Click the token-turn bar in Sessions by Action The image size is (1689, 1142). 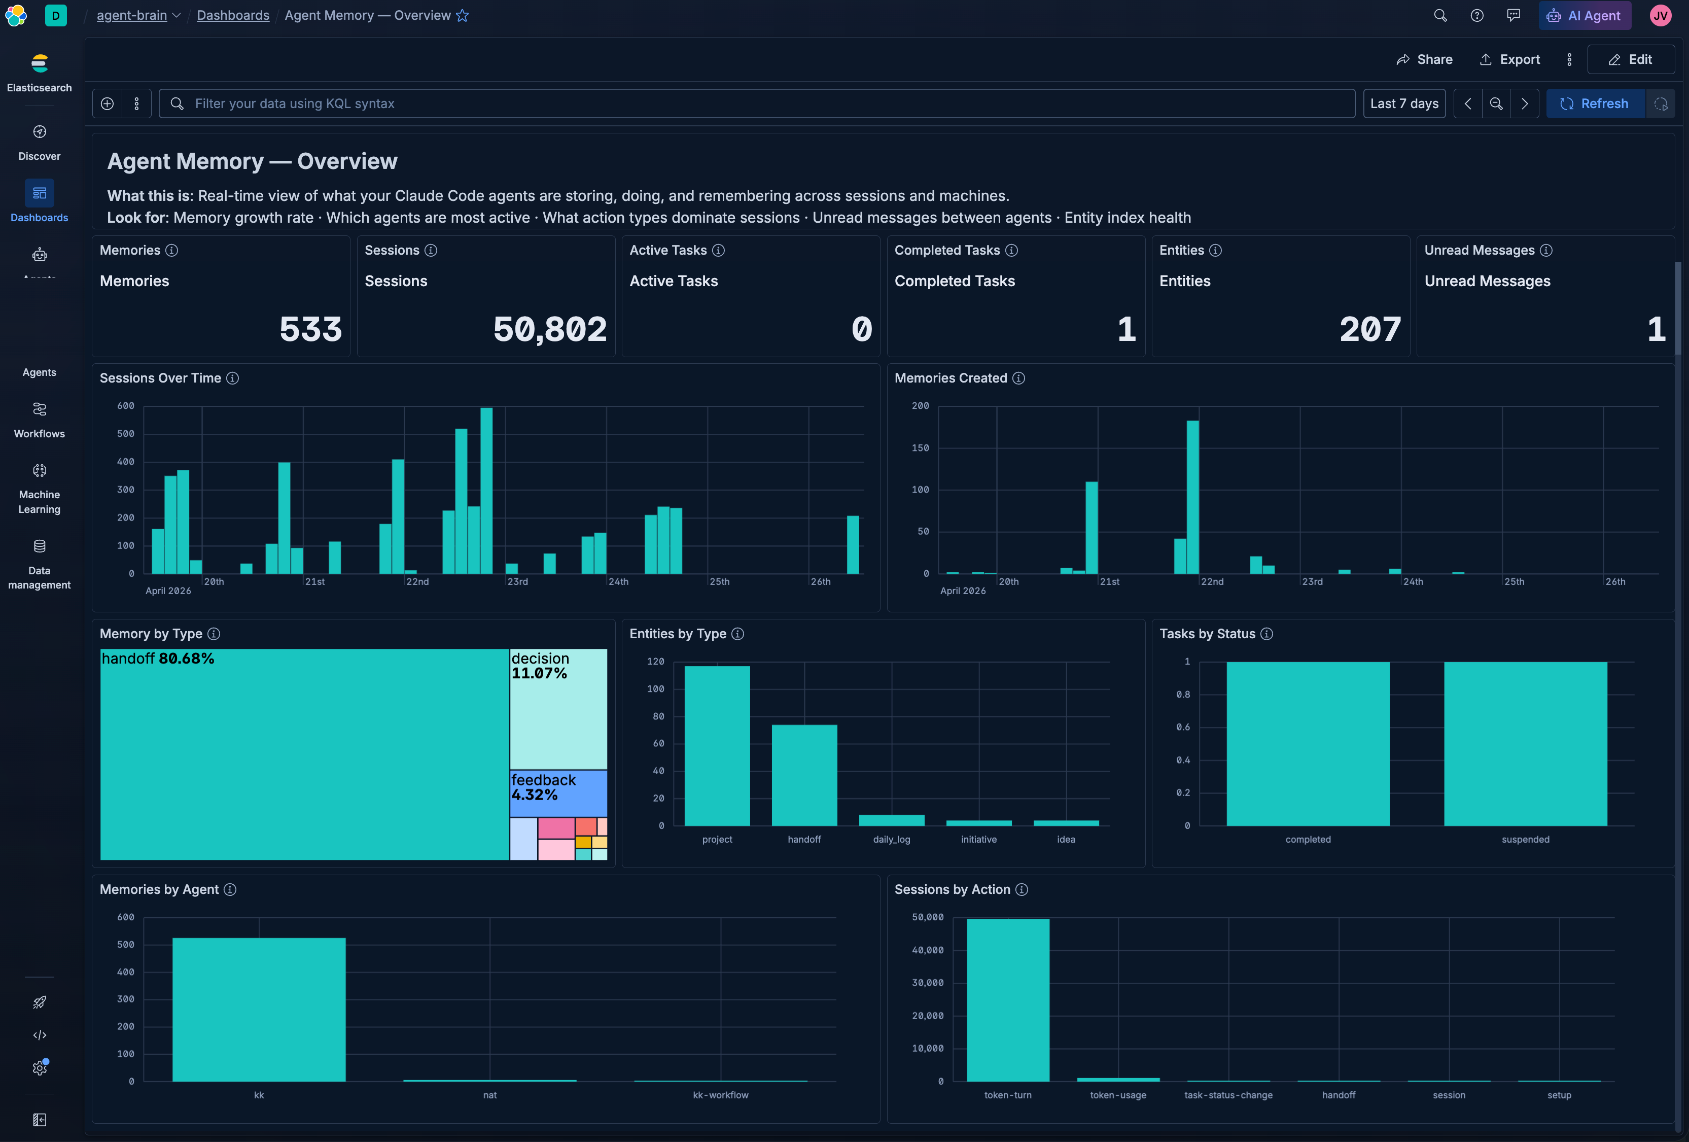(1008, 1000)
